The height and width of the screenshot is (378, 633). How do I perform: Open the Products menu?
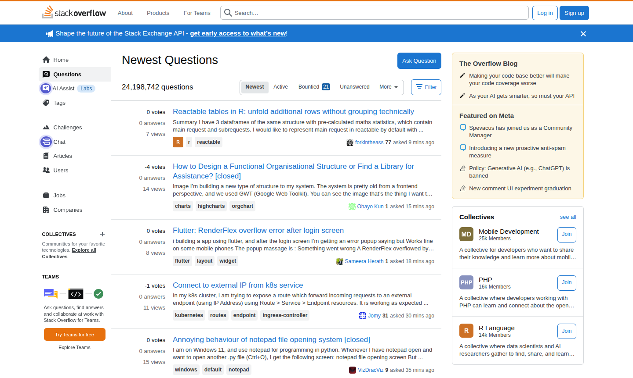158,13
